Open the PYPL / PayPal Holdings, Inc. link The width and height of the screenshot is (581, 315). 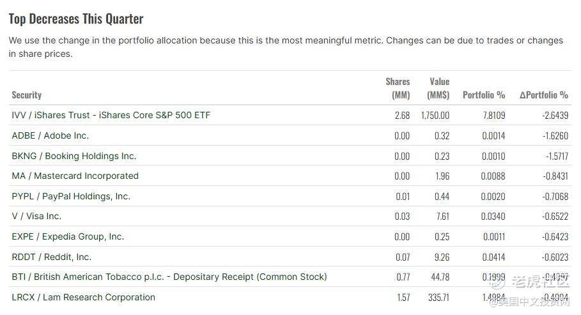71,196
